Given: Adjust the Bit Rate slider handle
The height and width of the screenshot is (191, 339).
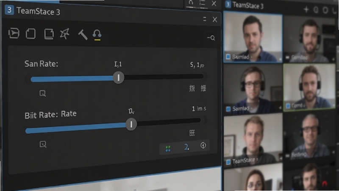Looking at the screenshot, I should 131,124.
